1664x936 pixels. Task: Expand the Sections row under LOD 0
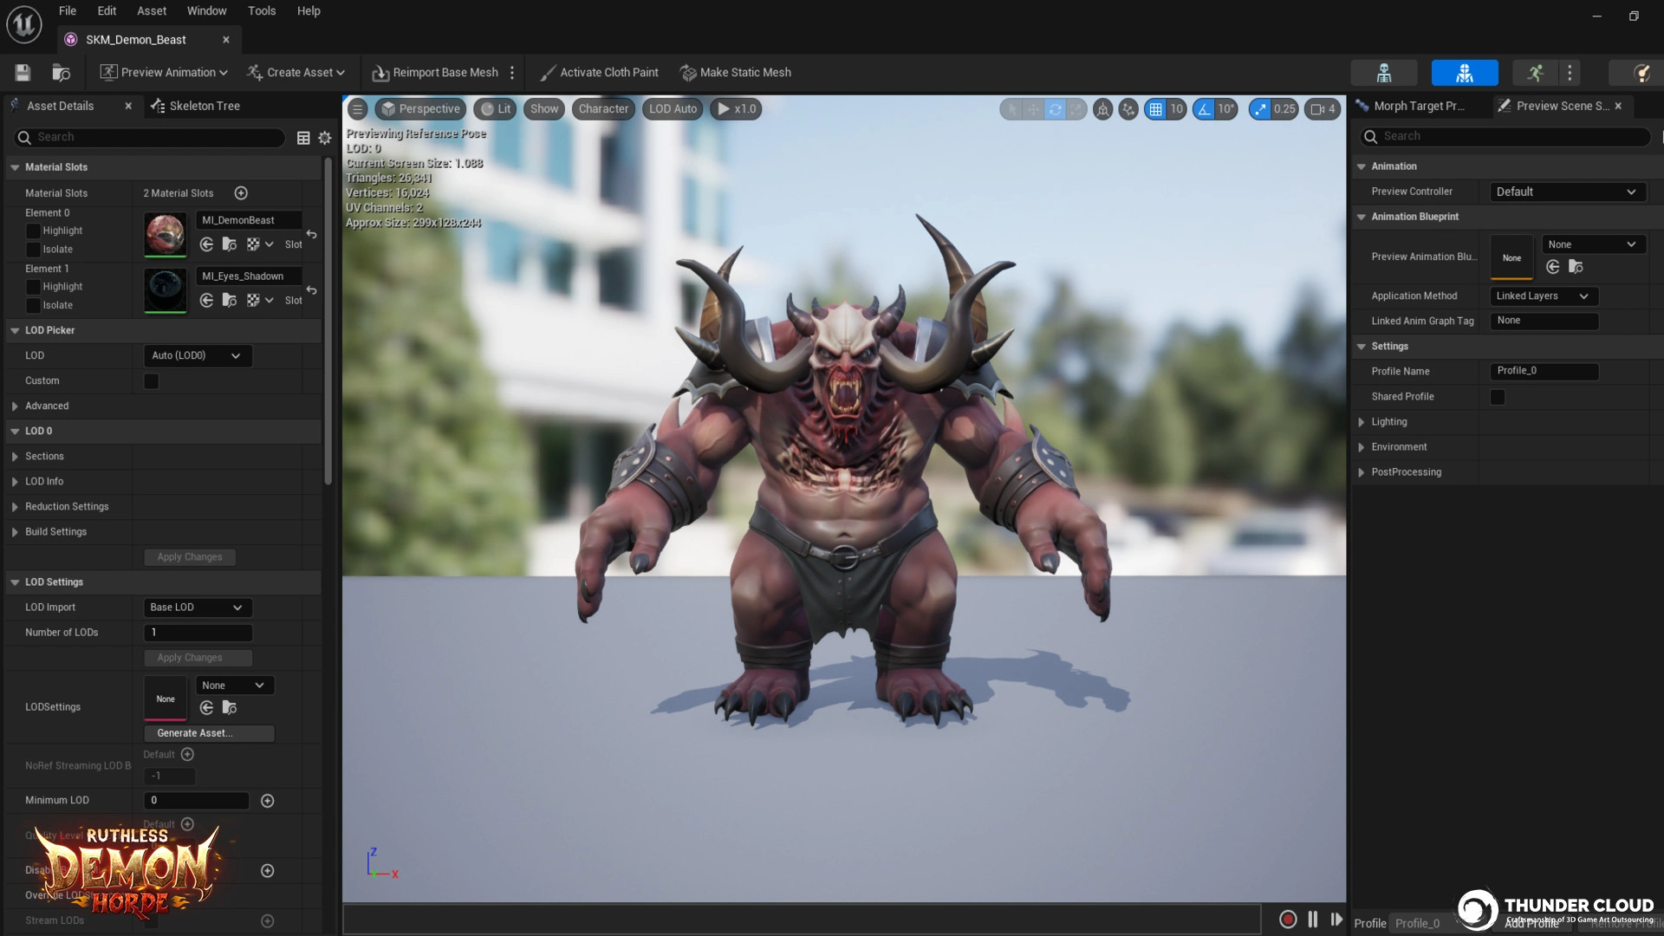coord(15,457)
